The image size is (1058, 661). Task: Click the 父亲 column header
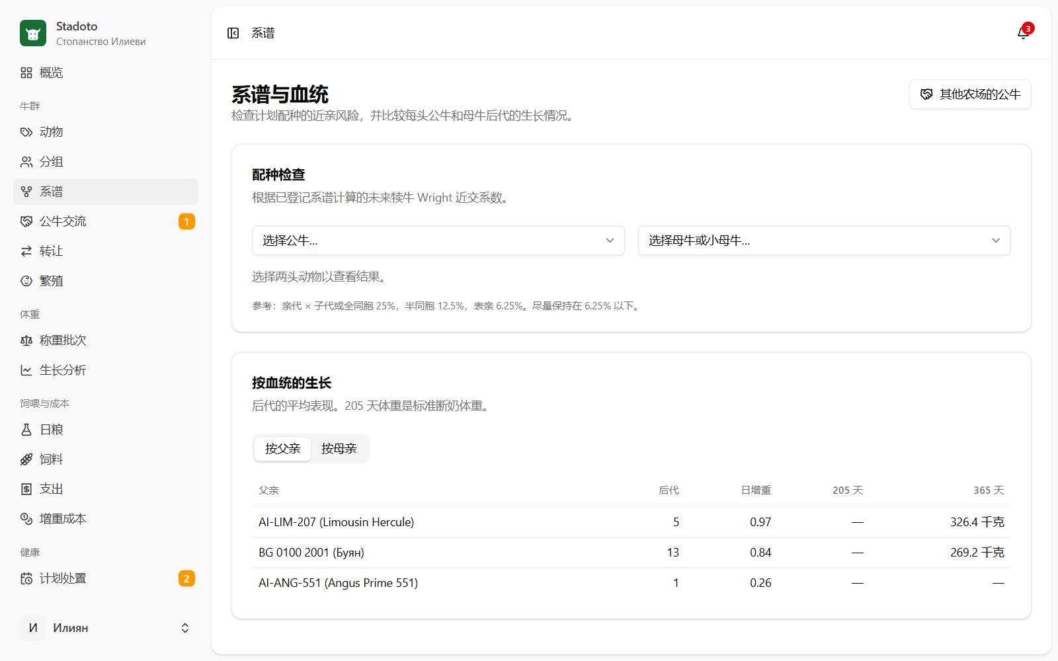click(268, 490)
